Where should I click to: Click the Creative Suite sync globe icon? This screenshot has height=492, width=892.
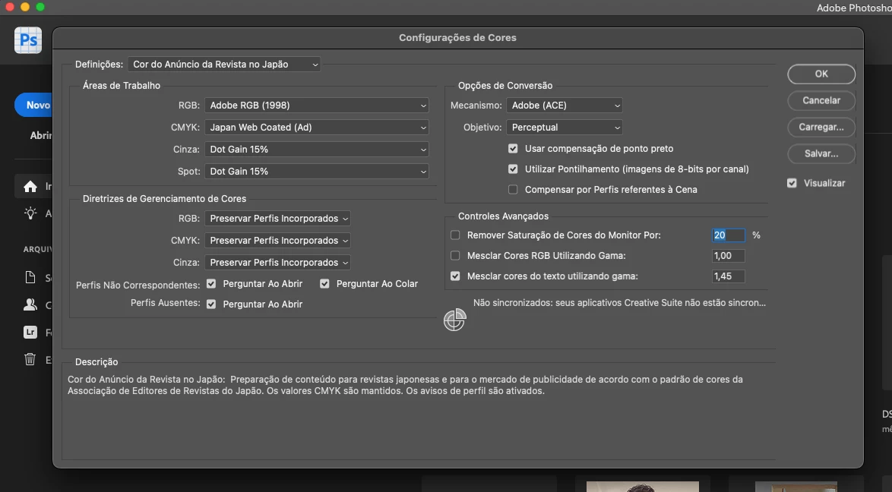(x=454, y=320)
